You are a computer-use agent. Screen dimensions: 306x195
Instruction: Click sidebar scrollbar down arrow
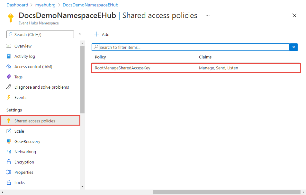tap(82, 187)
